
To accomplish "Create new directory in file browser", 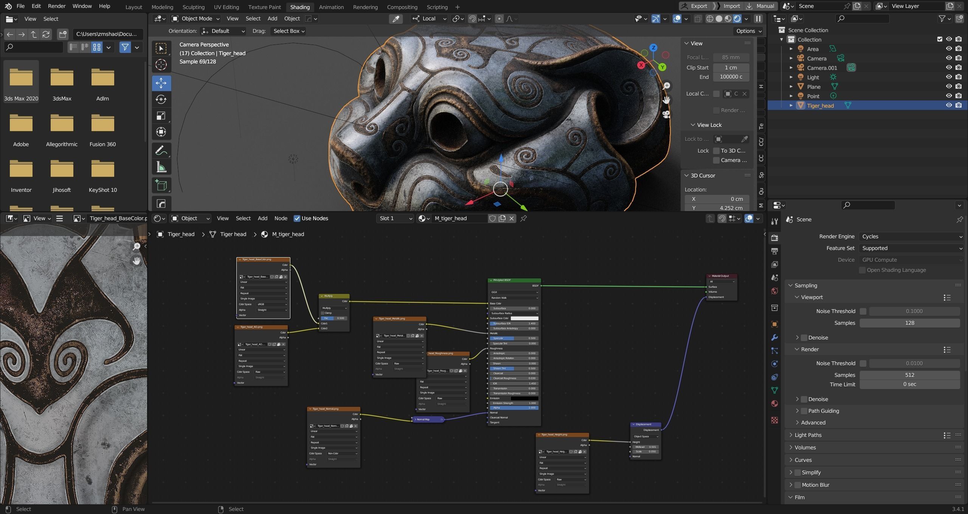I will [63, 34].
